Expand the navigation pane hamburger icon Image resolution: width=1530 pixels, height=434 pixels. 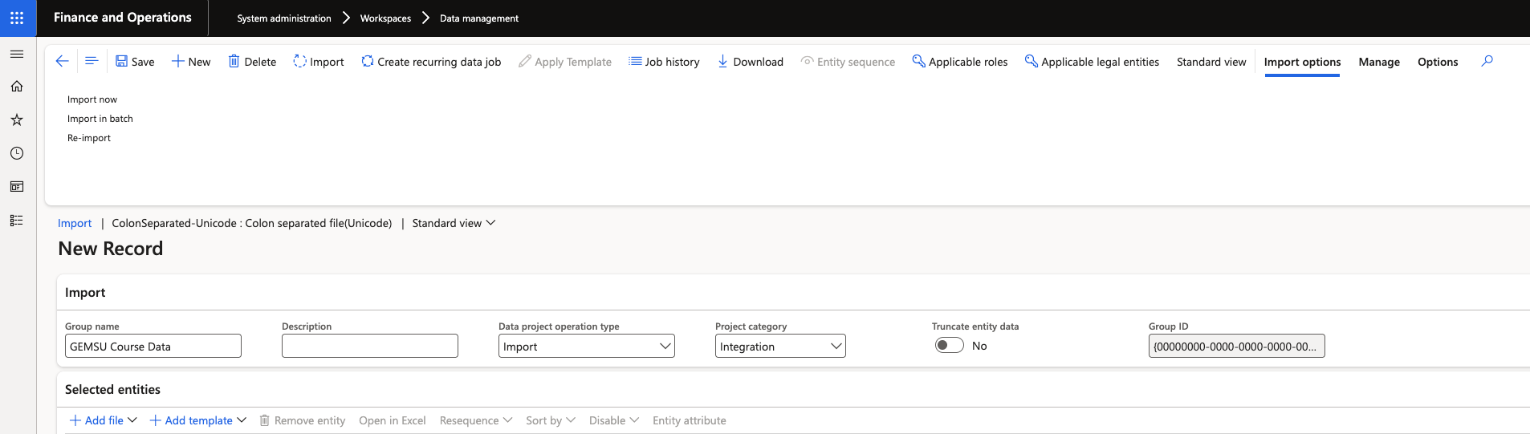click(17, 54)
